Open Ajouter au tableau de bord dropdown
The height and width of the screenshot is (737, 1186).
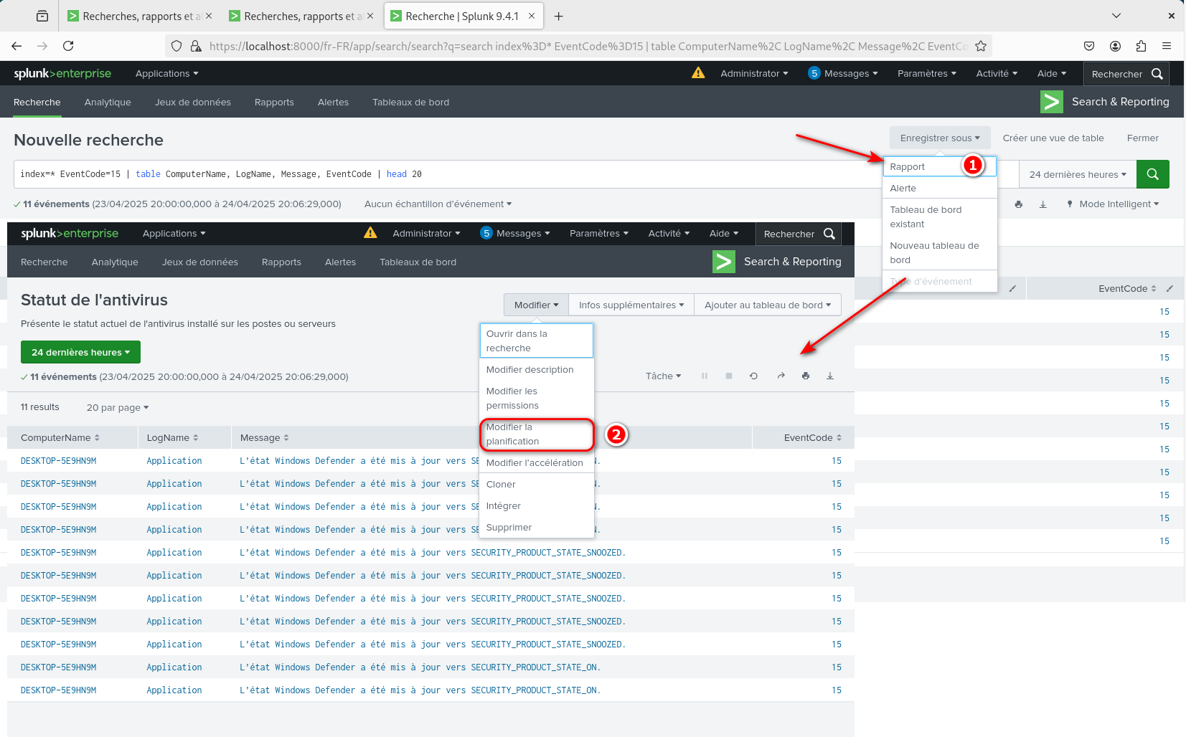pyautogui.click(x=768, y=305)
